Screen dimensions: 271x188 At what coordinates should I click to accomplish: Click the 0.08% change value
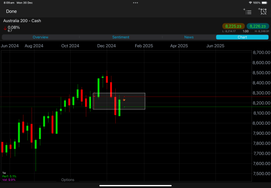tap(14, 27)
